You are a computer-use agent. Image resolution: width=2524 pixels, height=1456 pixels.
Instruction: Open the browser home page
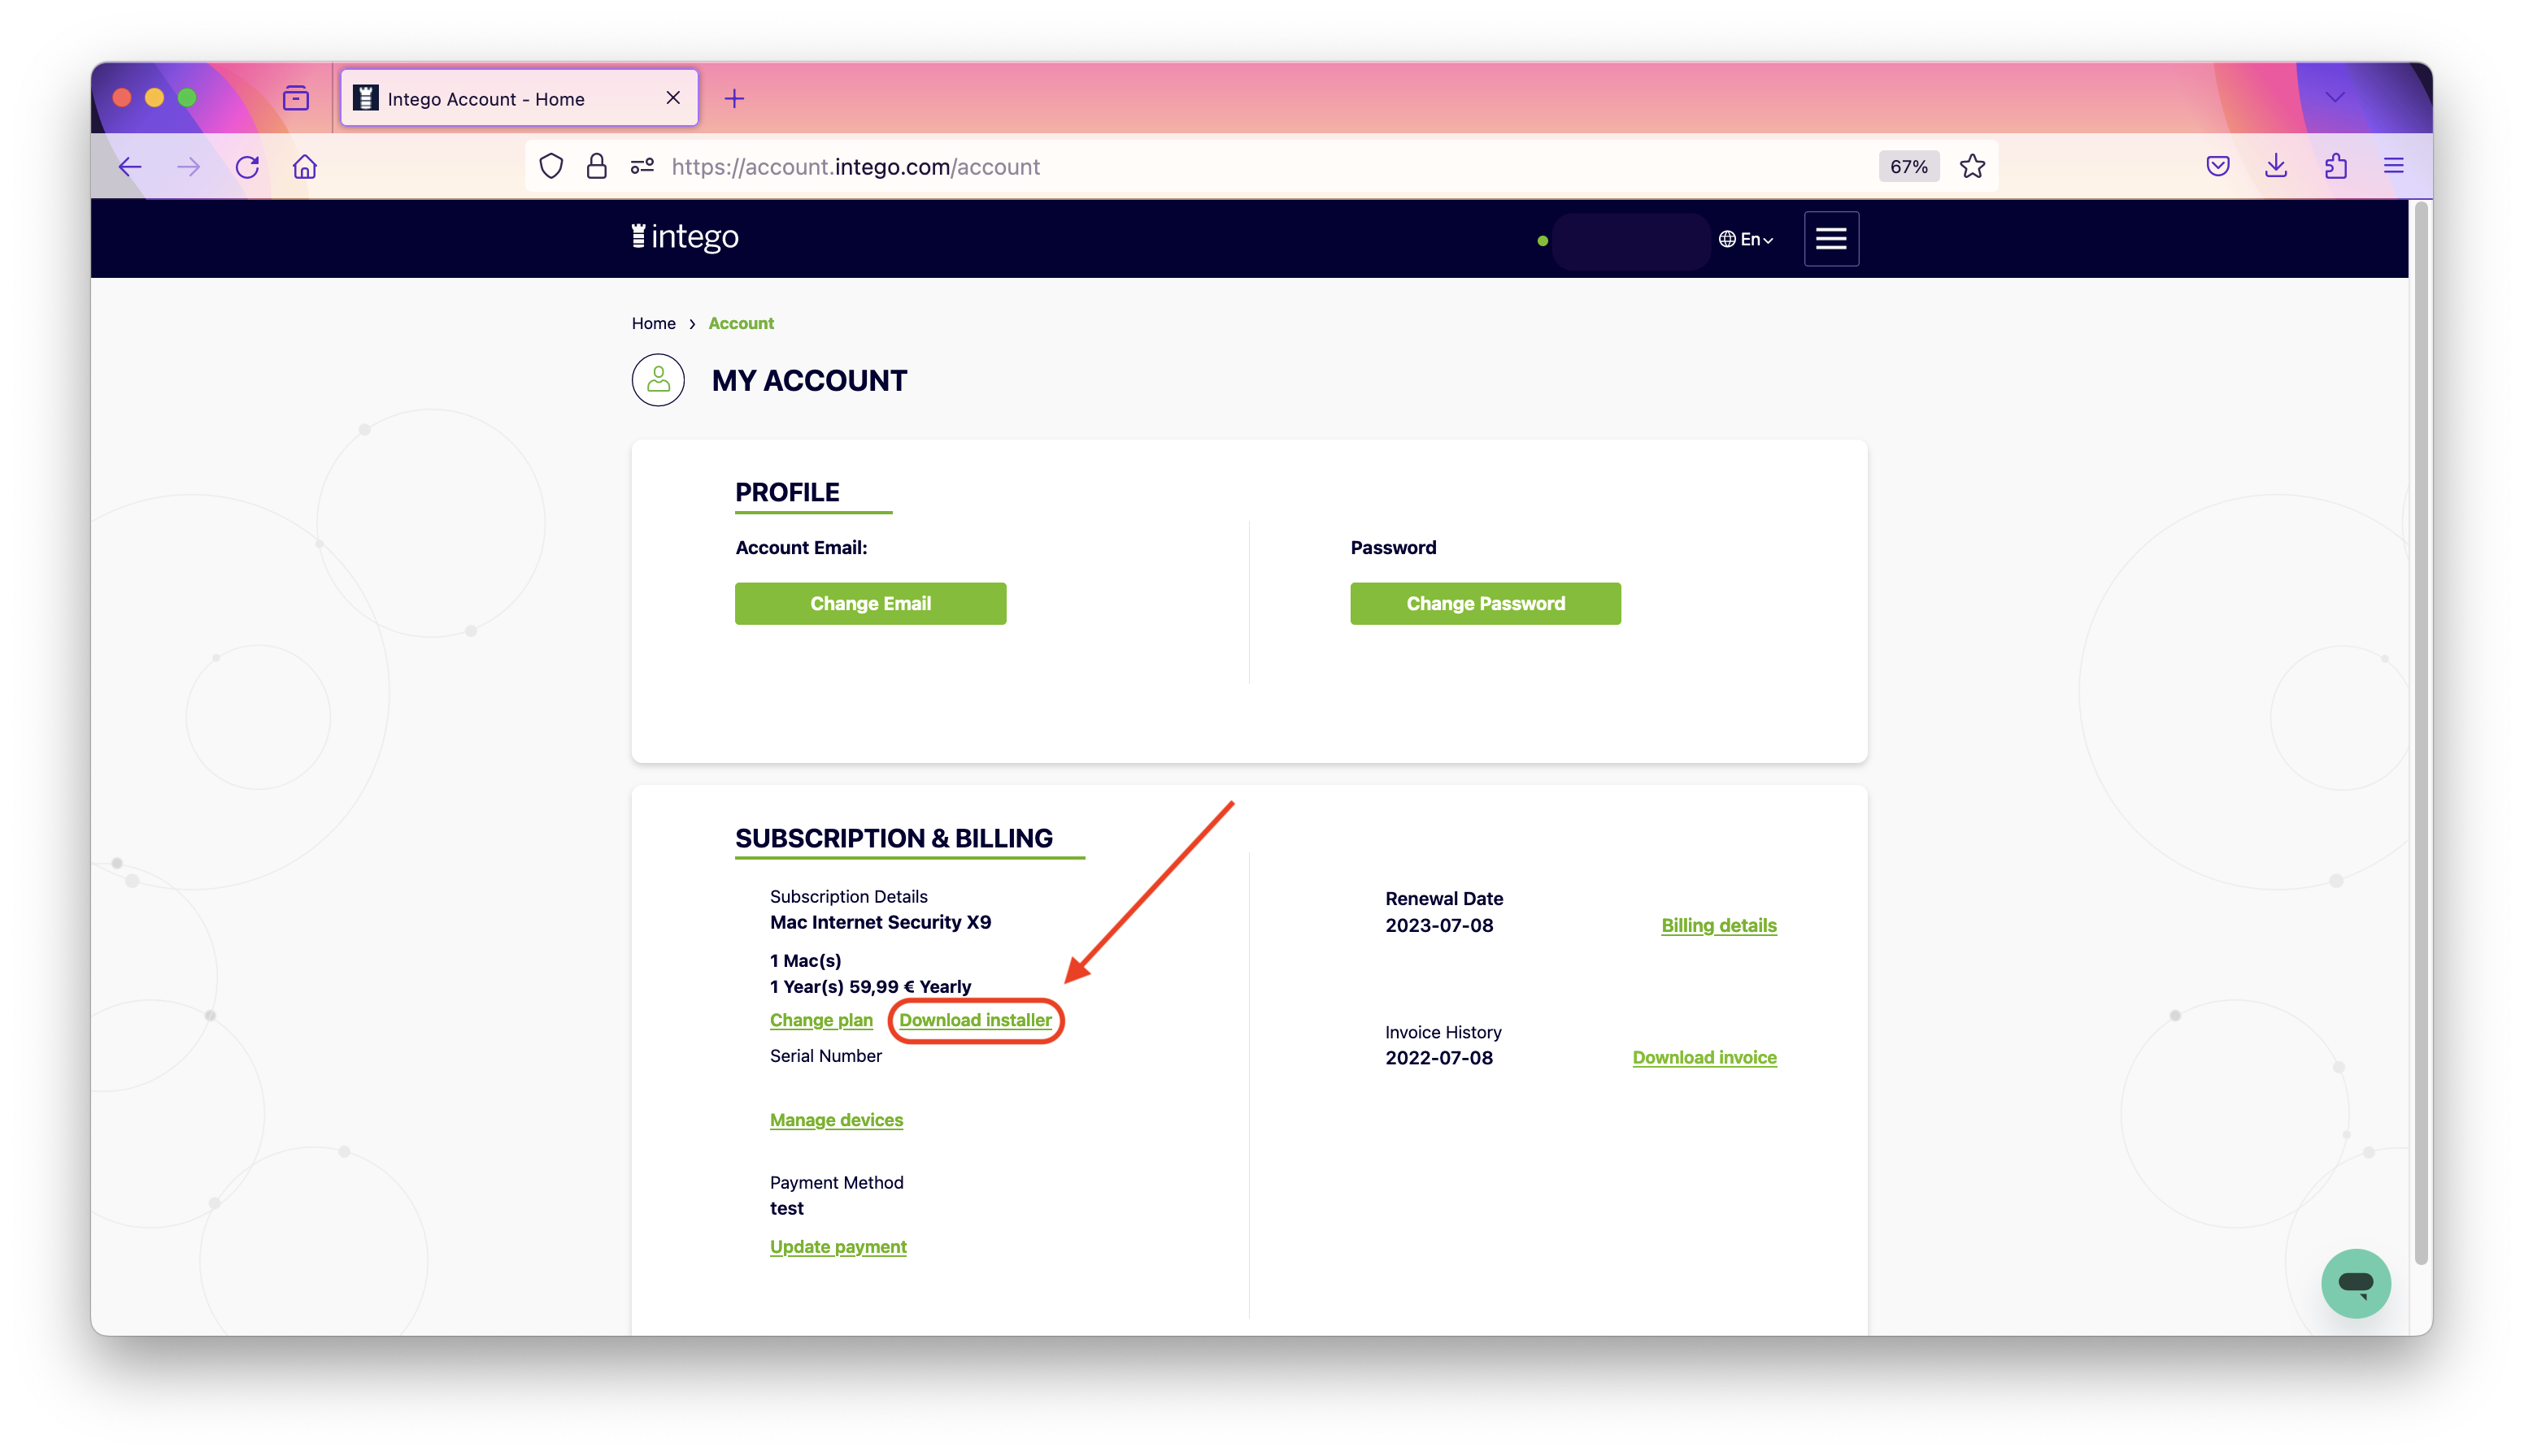click(305, 167)
